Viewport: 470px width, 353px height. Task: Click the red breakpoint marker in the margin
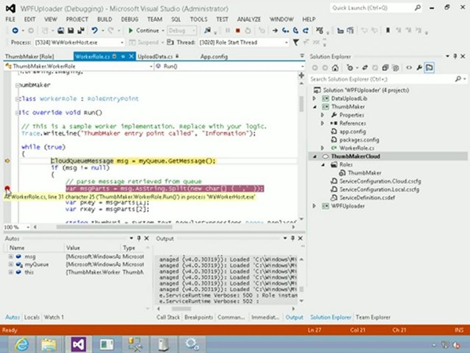click(x=7, y=188)
